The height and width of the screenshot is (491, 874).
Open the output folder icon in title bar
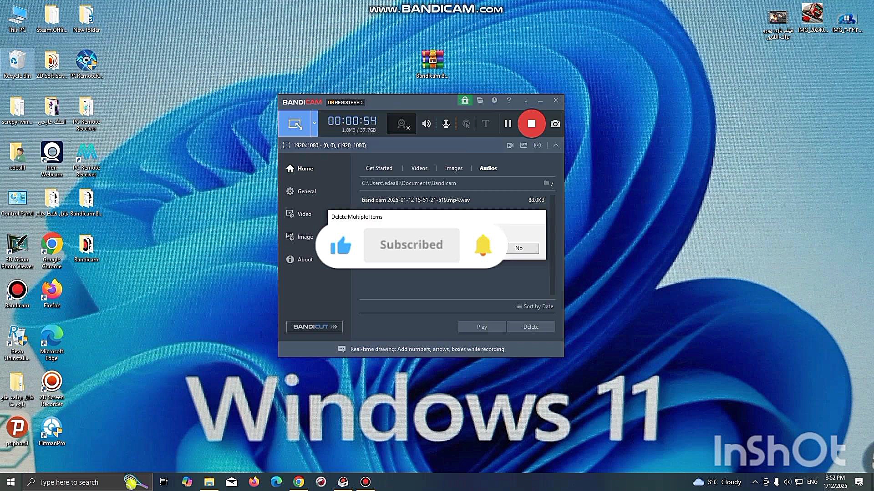click(x=480, y=100)
